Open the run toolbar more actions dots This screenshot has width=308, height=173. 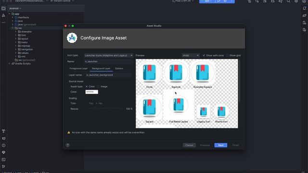point(231,1)
